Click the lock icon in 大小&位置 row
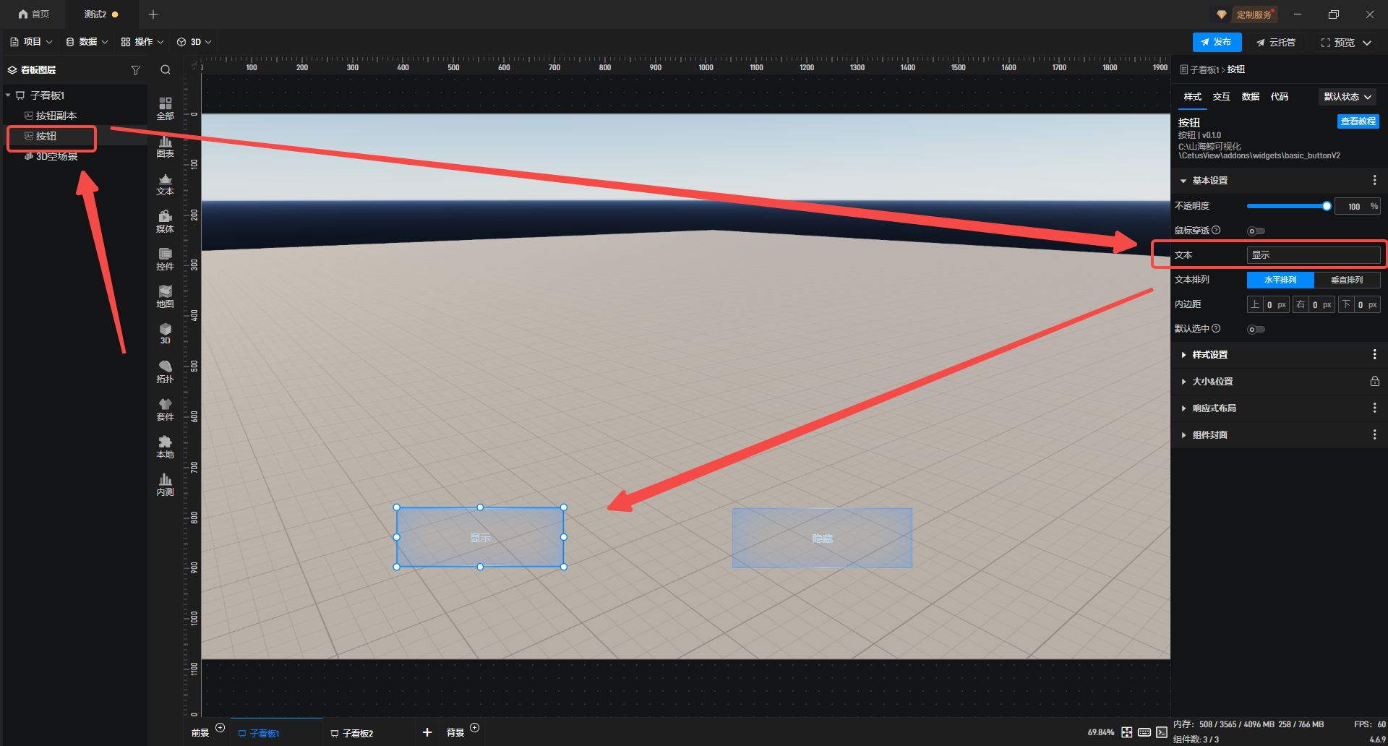Image resolution: width=1388 pixels, height=746 pixels. click(x=1374, y=382)
